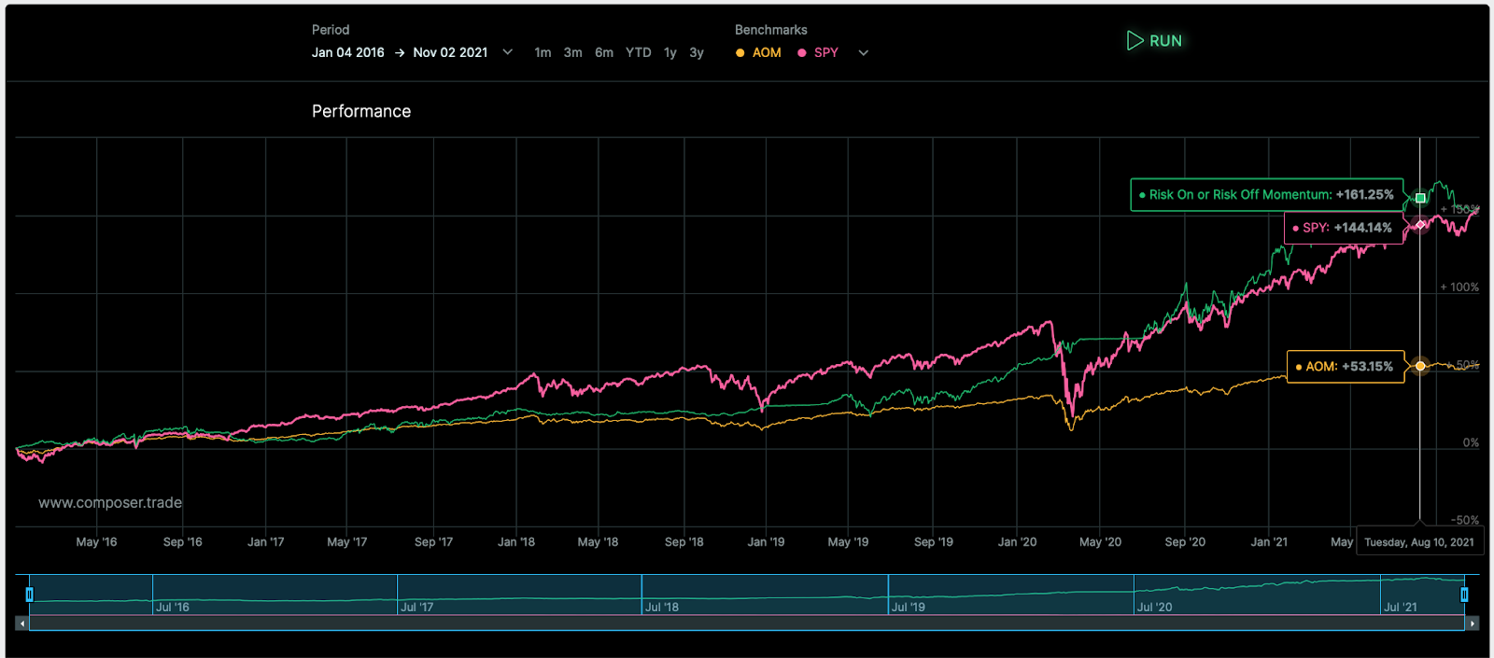The width and height of the screenshot is (1494, 658).
Task: Click the pink SPY diamond marker on crosshair
Action: pyautogui.click(x=1420, y=225)
